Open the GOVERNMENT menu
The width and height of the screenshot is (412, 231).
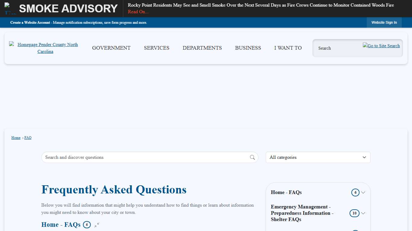111,48
